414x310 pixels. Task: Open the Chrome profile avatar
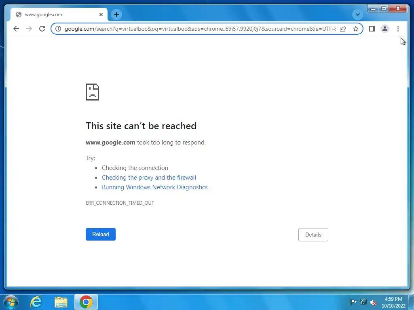coord(385,29)
